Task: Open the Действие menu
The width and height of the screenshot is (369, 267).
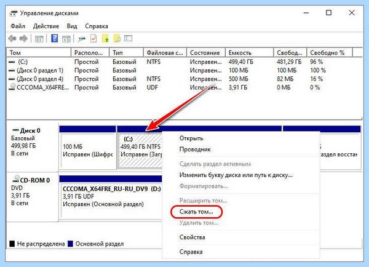Action: point(46,26)
